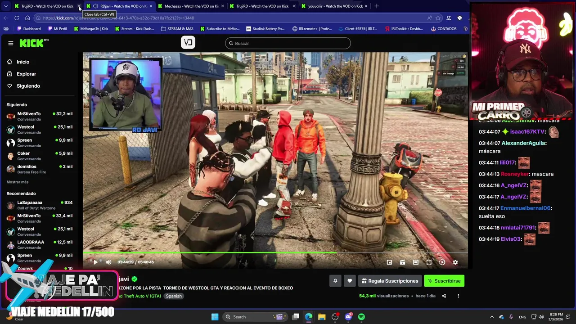Close the first TrujiRD tab
576x324 pixels.
pyautogui.click(x=79, y=6)
